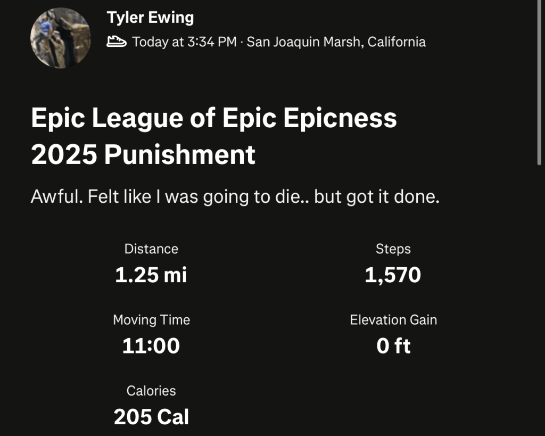Select the 0 ft elevation value
Viewport: 545px width, 436px height.
[393, 347]
